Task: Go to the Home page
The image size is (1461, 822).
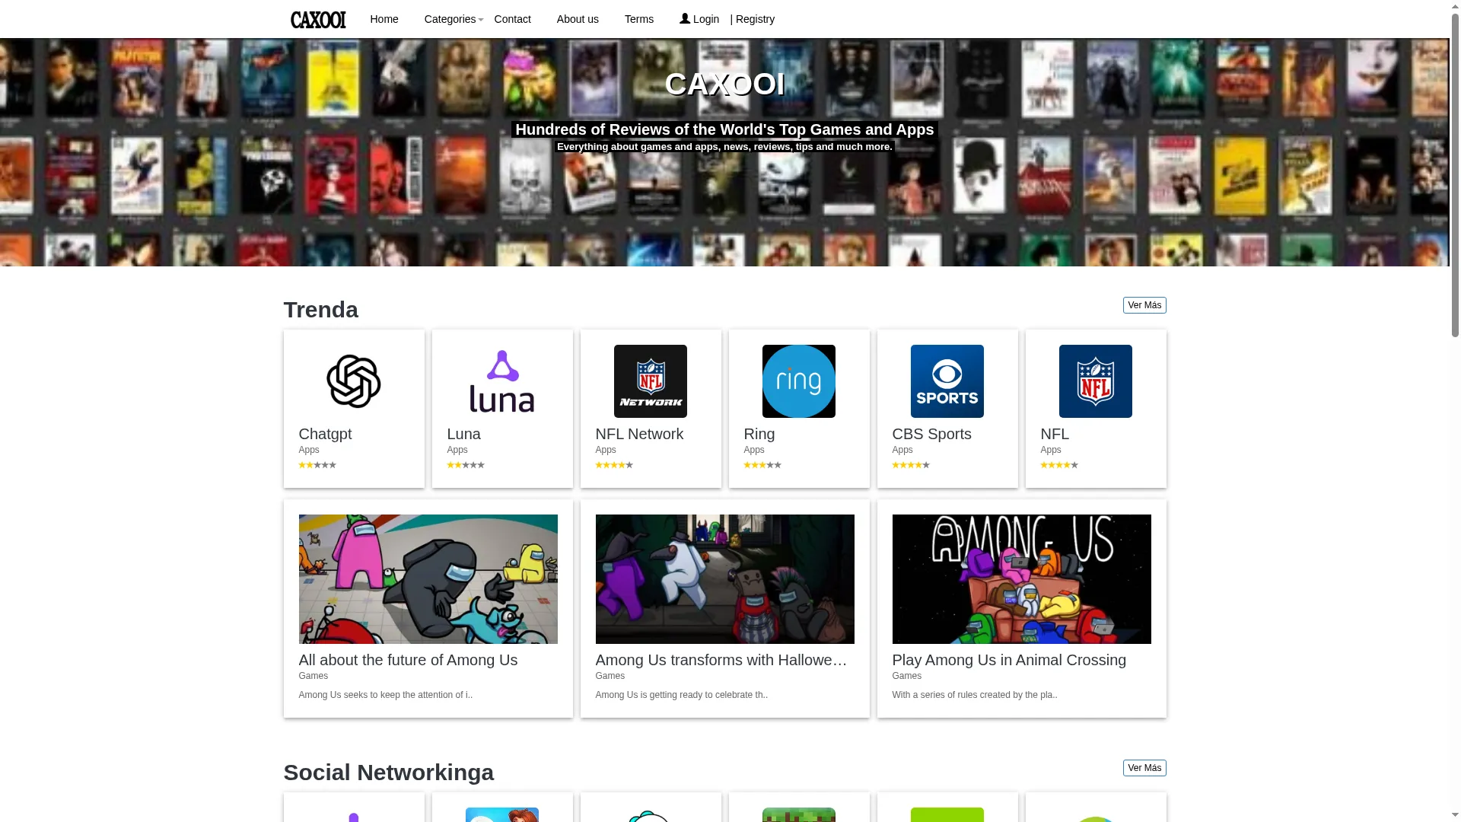Action: (x=384, y=19)
